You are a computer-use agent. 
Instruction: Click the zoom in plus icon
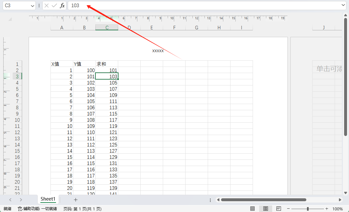pyautogui.click(x=327, y=209)
